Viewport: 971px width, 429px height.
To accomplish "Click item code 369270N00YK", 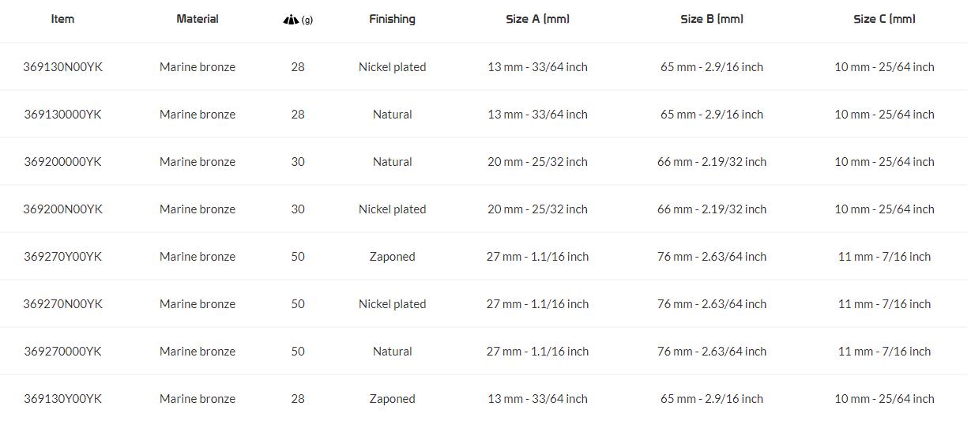I will [x=62, y=304].
